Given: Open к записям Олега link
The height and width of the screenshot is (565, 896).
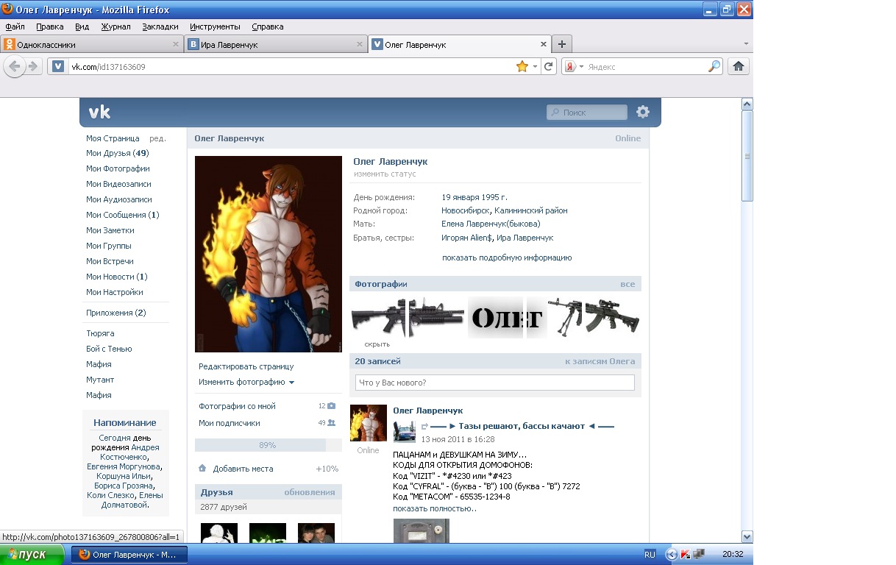Looking at the screenshot, I should pos(600,361).
